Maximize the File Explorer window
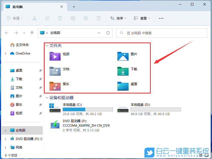 pos(192,4)
